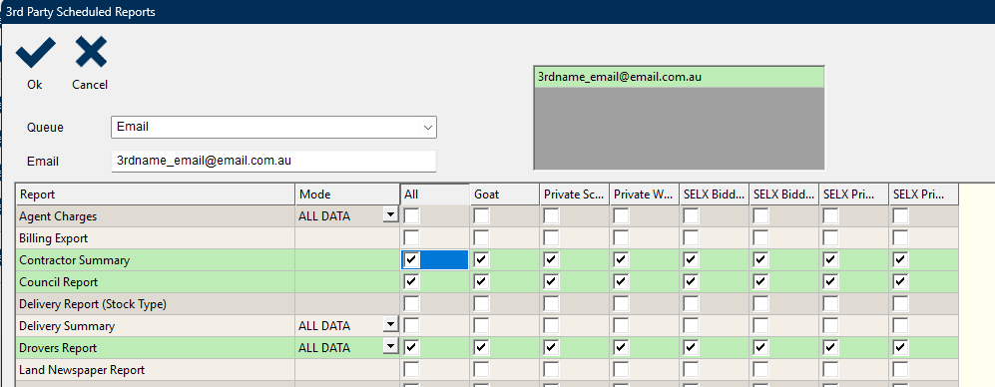995x387 pixels.
Task: Uncheck Goat for Contractor Summary
Action: point(482,260)
